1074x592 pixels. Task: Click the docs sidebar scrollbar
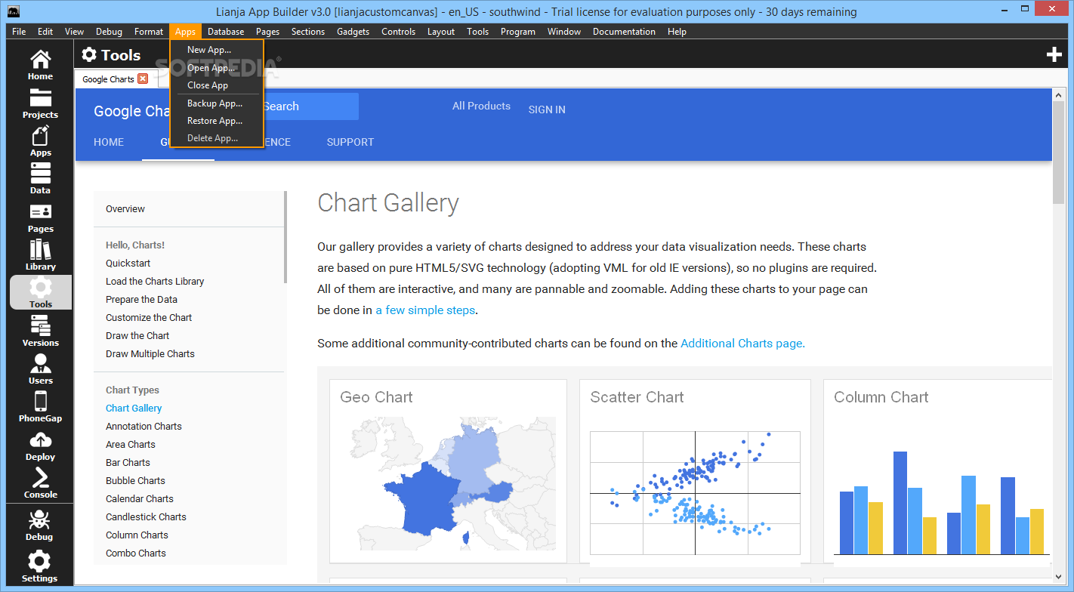[285, 237]
